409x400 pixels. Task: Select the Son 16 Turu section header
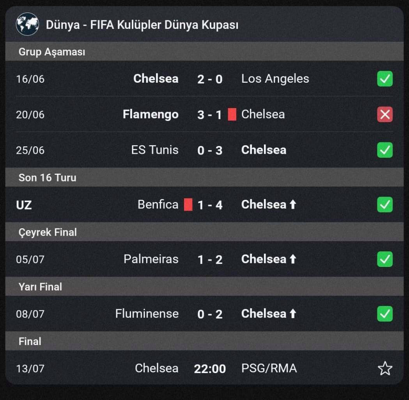coord(204,177)
